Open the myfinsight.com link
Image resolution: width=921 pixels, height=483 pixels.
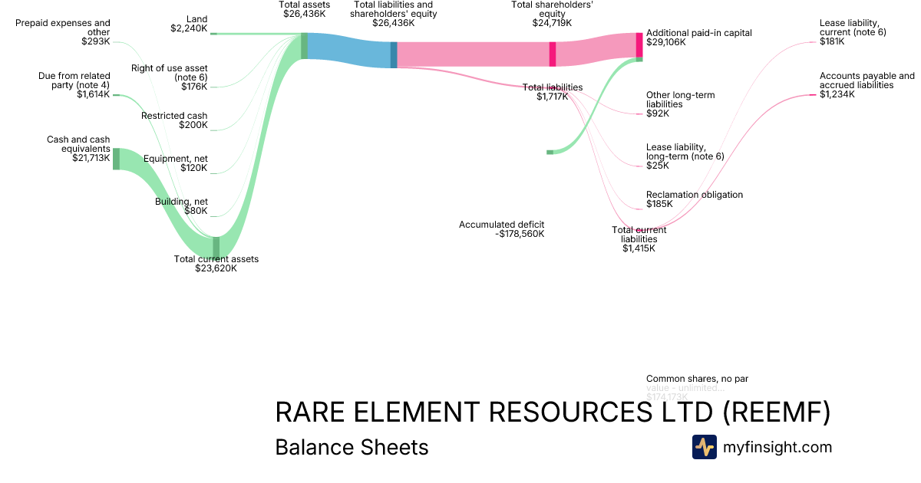(777, 447)
